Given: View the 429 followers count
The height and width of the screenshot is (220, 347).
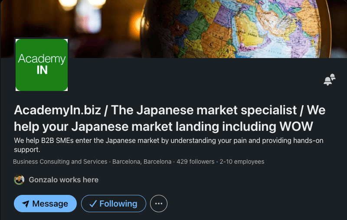Looking at the screenshot, I should point(196,162).
